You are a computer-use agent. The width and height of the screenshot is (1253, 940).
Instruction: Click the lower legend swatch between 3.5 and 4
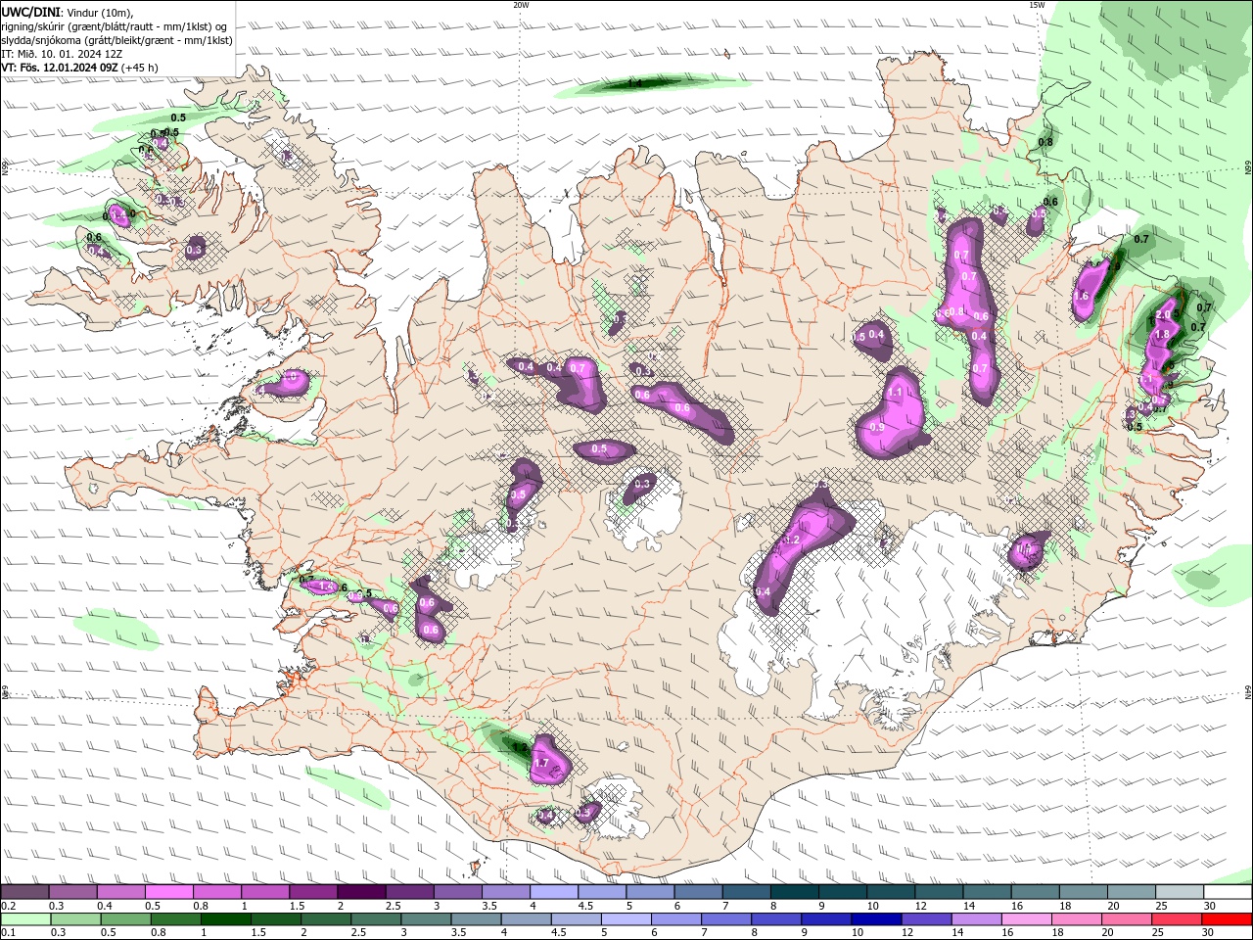[x=477, y=918]
